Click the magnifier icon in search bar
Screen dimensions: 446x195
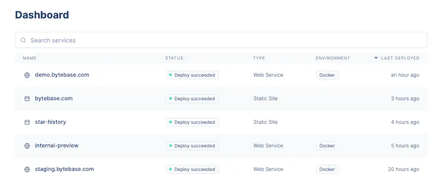coord(23,40)
